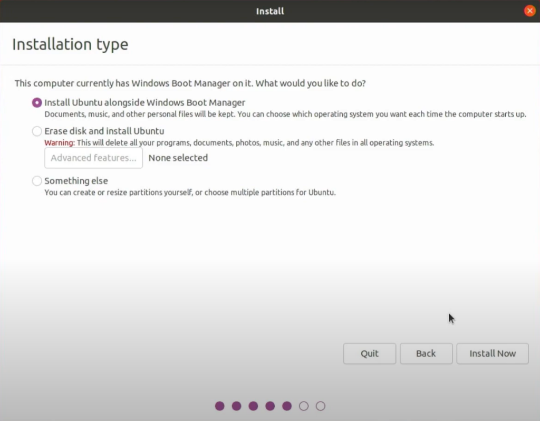540x421 pixels.
Task: Select Install Ubuntu alongside Windows Boot Manager
Action: coord(37,103)
